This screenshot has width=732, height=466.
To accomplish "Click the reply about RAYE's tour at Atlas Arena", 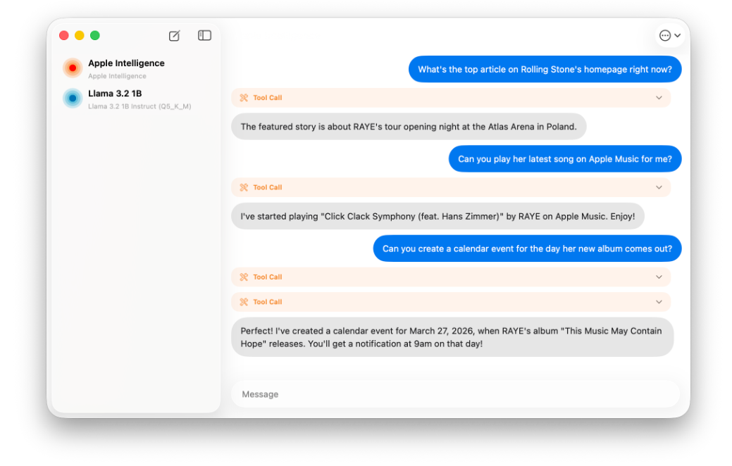I will pos(409,127).
